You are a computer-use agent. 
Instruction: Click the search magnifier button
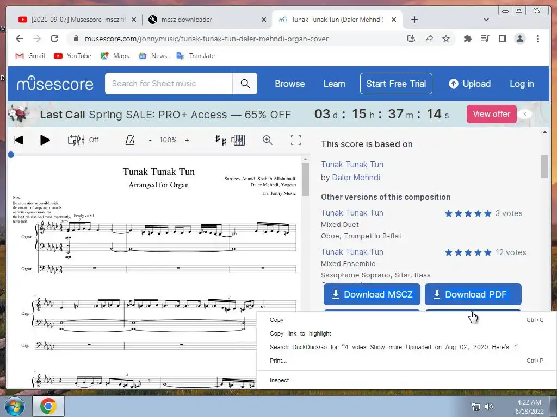click(x=245, y=84)
